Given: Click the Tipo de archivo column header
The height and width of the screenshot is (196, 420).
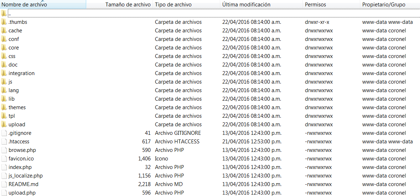Looking at the screenshot, I should pos(173,5).
